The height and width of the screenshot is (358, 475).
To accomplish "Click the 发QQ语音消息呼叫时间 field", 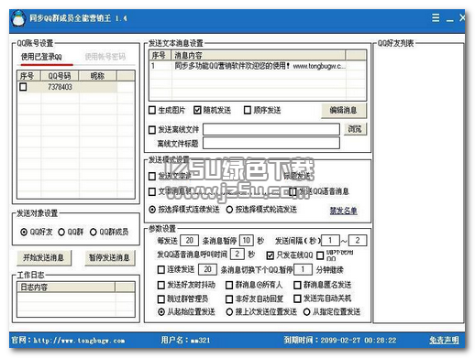I will [237, 254].
